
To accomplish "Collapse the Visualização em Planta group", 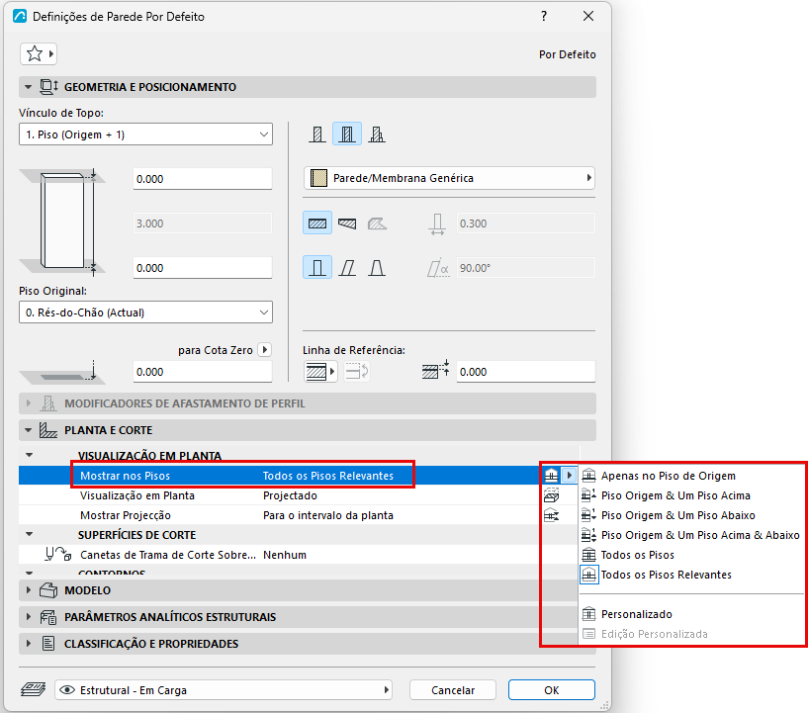I will [30, 455].
